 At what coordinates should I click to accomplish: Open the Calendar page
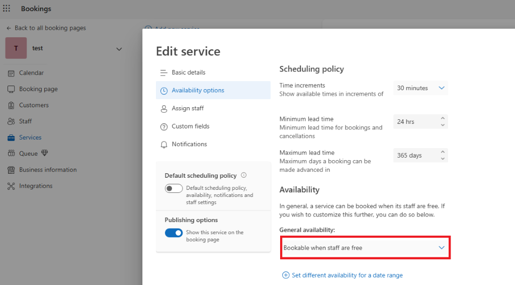pos(31,73)
